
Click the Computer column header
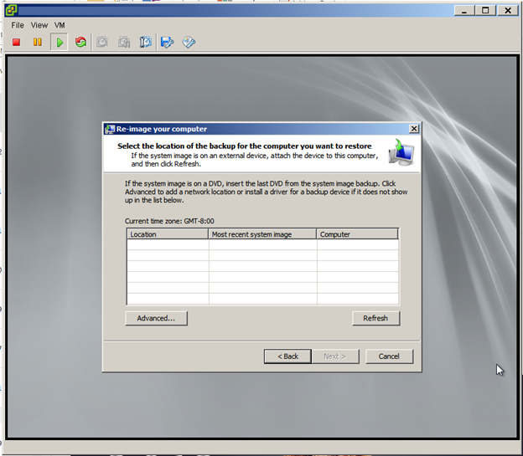click(x=357, y=234)
